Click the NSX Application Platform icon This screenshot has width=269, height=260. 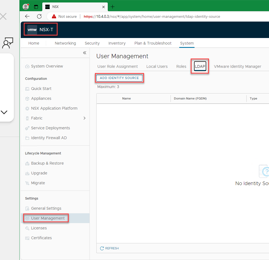coord(27,108)
